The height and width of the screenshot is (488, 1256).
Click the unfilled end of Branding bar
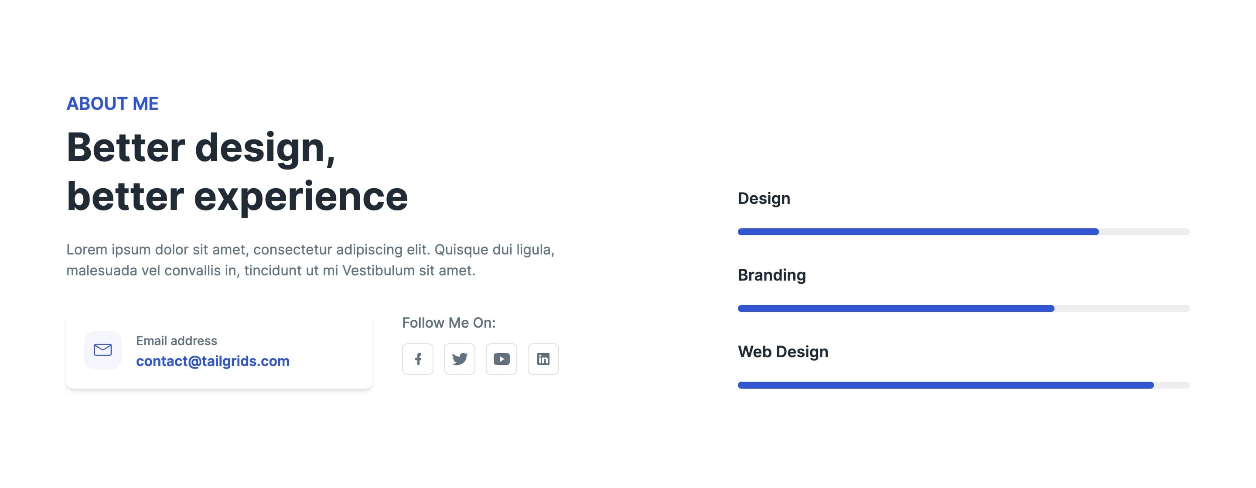pyautogui.click(x=1122, y=308)
